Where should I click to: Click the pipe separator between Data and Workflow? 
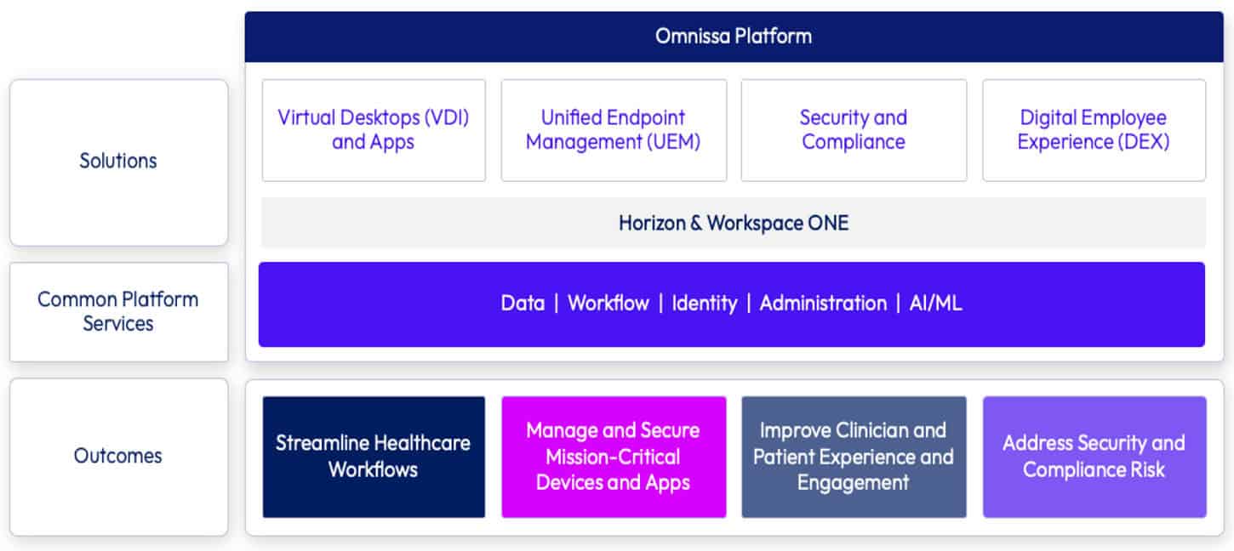pos(557,304)
